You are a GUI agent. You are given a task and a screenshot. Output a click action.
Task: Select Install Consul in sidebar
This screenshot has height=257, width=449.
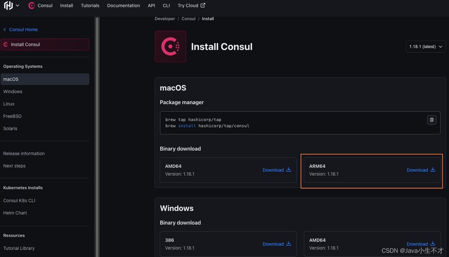tap(45, 44)
